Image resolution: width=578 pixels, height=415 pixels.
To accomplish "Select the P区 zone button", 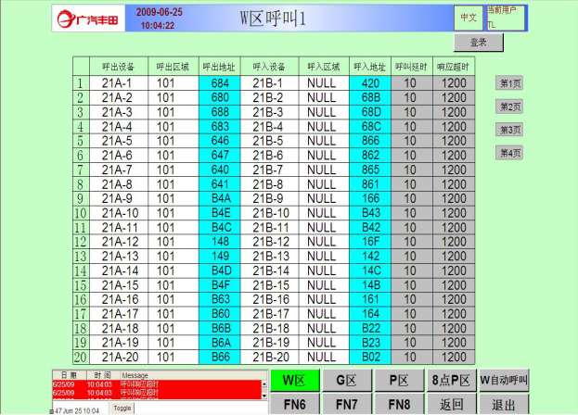I will (399, 380).
